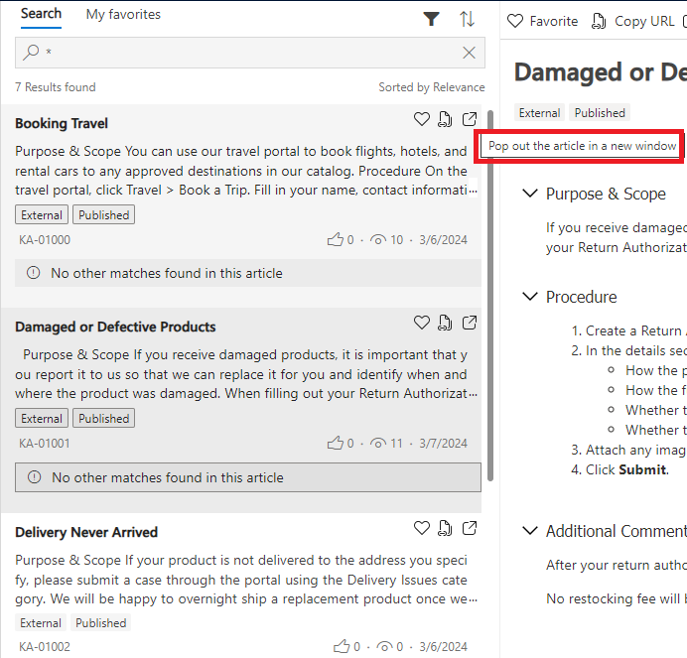The image size is (687, 658).
Task: Click the article number KA-01001
Action: (45, 444)
